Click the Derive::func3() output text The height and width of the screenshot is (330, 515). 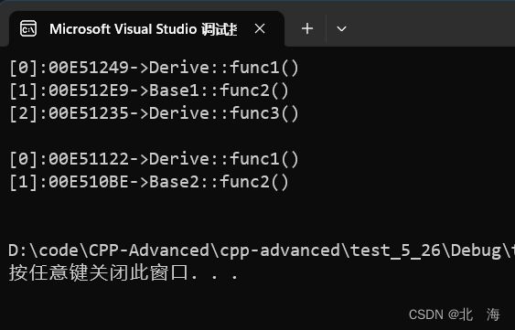(x=224, y=113)
